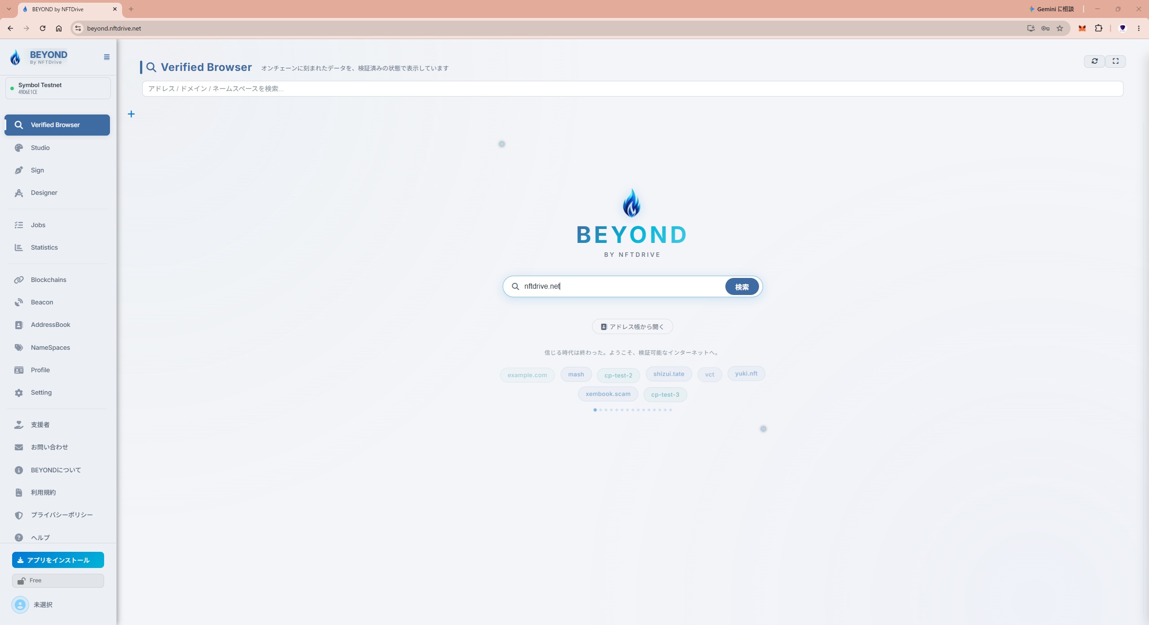The image size is (1149, 625).
Task: Open the お問い合わせ contact menu item
Action: (57, 447)
